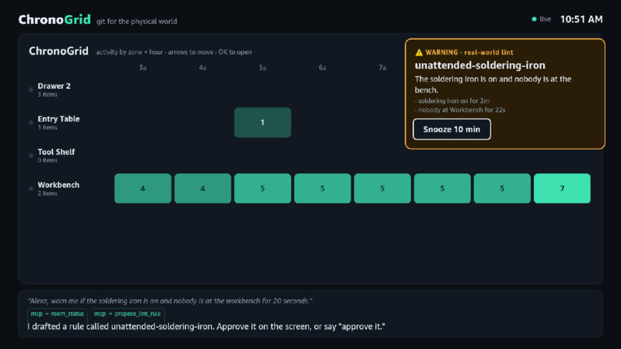621x349 pixels.
Task: Click the 'soldering iron on for 2m' detail
Action: [452, 101]
